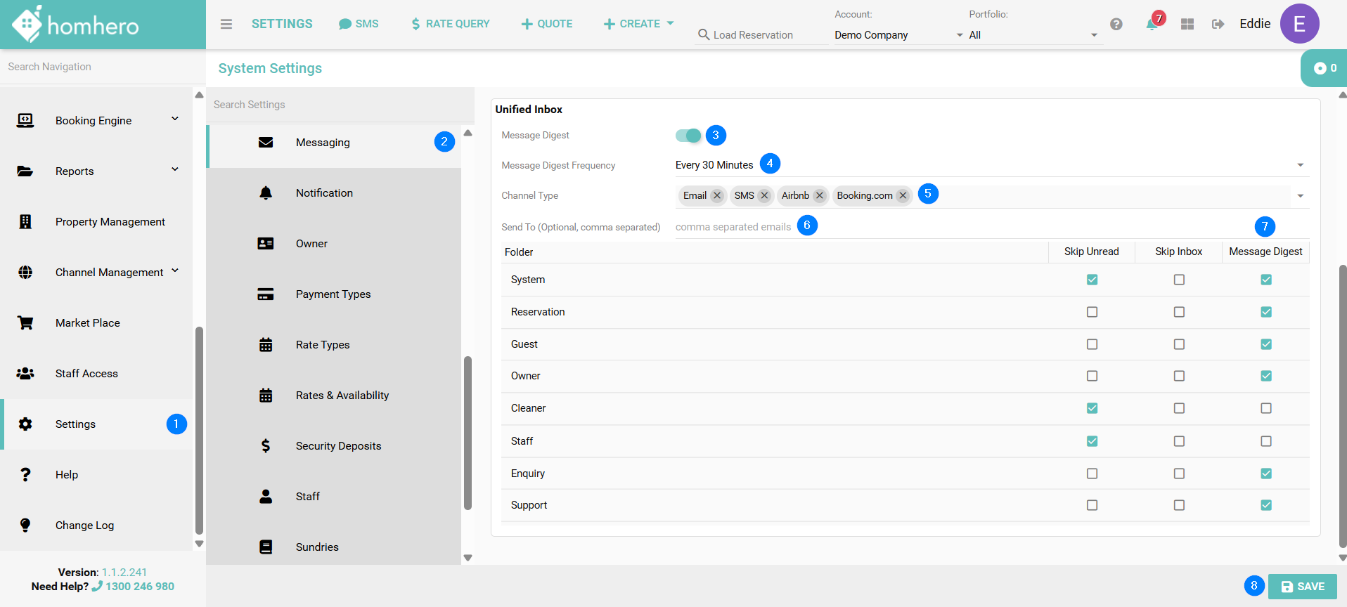Screen dimensions: 1347x607
Task: Click the Eddie user avatar
Action: point(1298,24)
